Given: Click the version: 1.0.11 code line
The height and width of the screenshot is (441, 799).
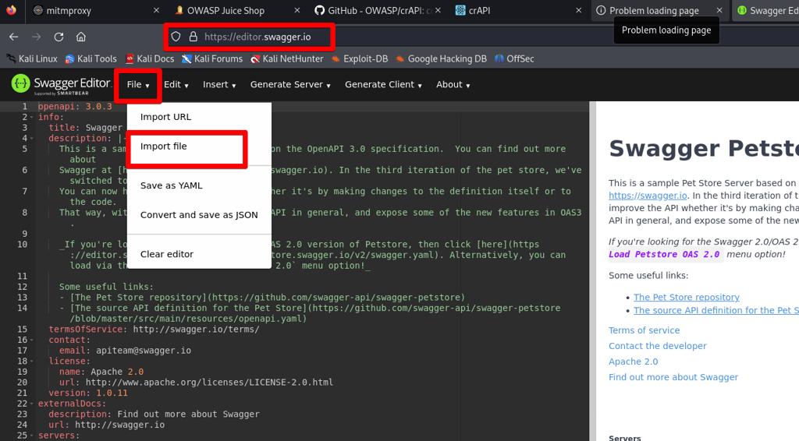Looking at the screenshot, I should point(88,393).
